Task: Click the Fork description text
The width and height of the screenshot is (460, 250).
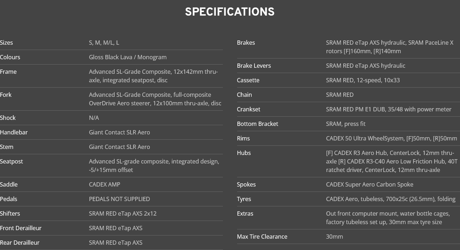Action: click(x=155, y=99)
